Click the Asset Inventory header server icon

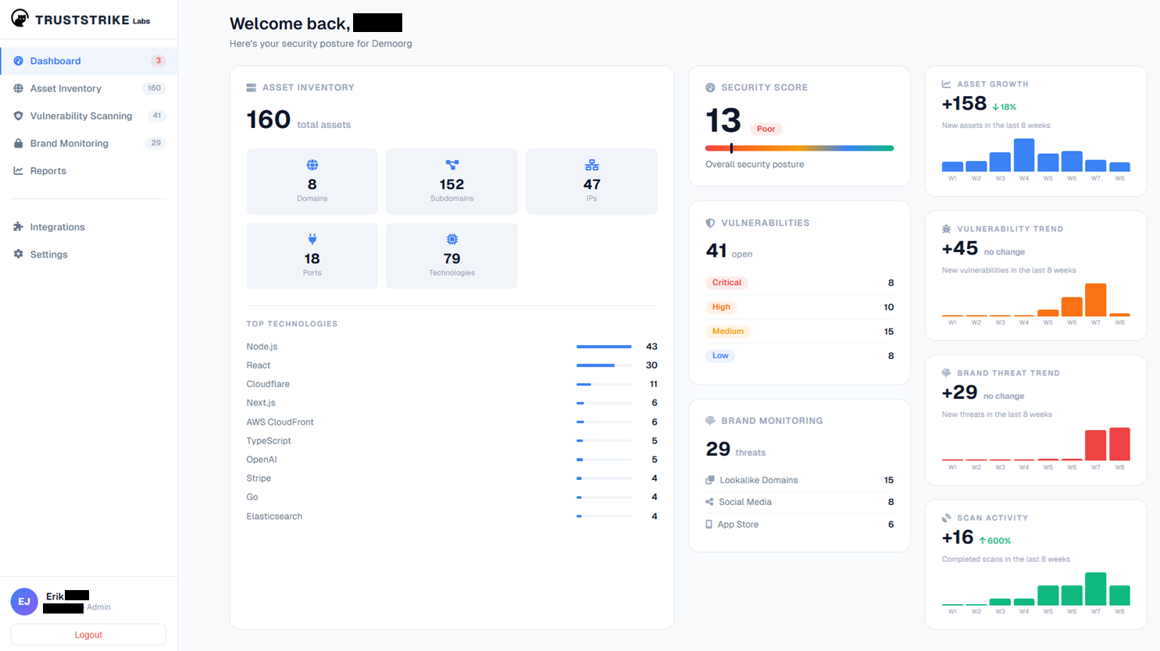pos(251,87)
